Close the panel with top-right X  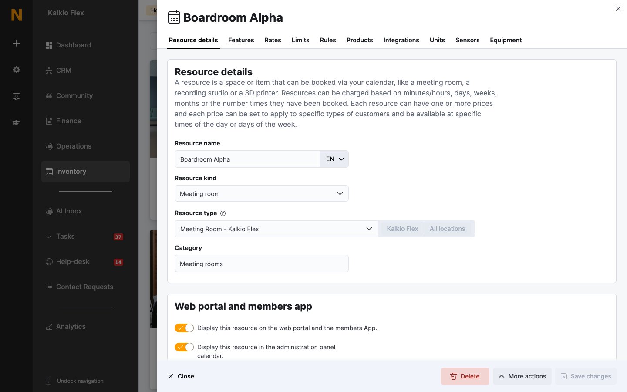(x=618, y=9)
